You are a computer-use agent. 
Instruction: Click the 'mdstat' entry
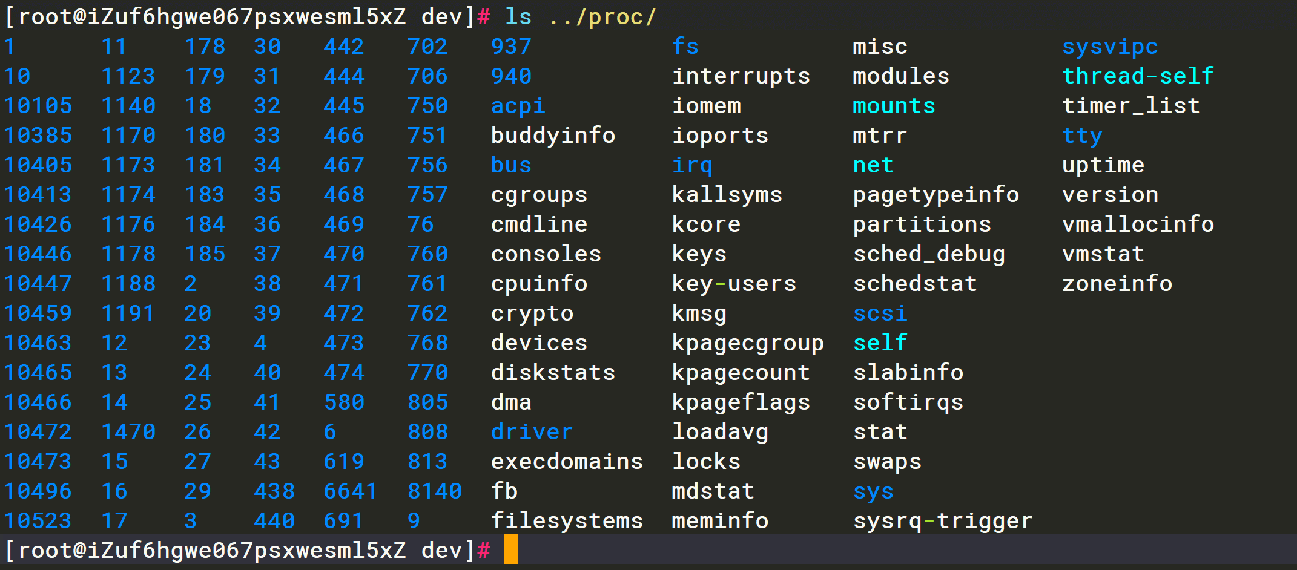(x=713, y=491)
